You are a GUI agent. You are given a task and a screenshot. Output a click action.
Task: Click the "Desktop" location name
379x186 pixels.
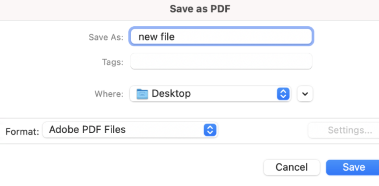171,93
